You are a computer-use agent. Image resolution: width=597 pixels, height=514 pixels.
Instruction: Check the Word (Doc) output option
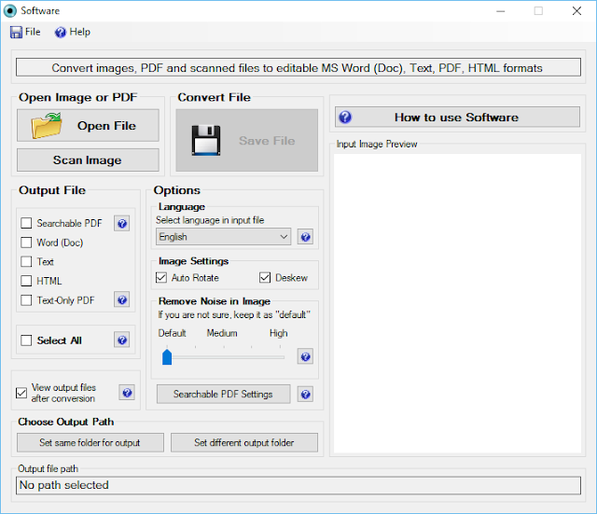click(26, 243)
